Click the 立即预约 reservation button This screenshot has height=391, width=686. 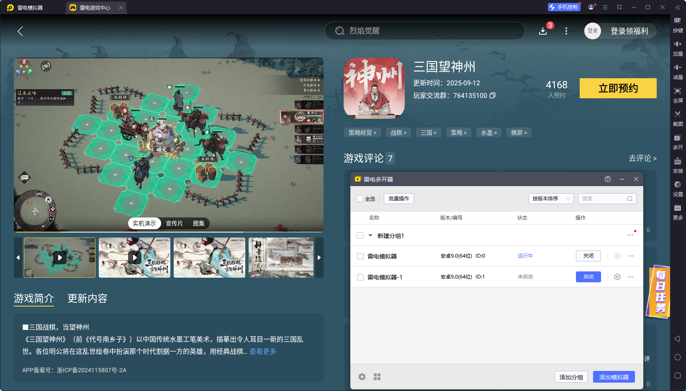click(618, 88)
